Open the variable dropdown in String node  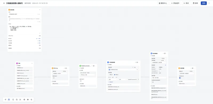[60, 73]
